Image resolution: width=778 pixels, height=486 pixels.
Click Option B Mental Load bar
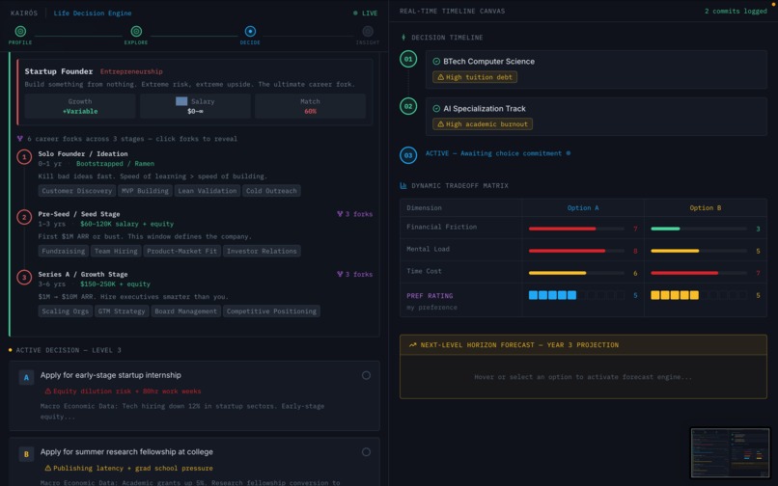tap(699, 251)
